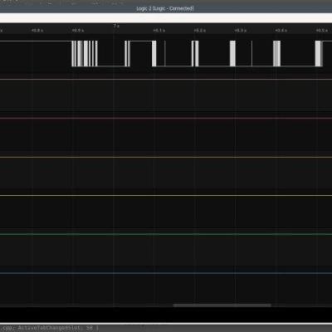The image size is (332, 332).
Task: Click the white toolbar strip under the title bar
Action: [x=166, y=18]
